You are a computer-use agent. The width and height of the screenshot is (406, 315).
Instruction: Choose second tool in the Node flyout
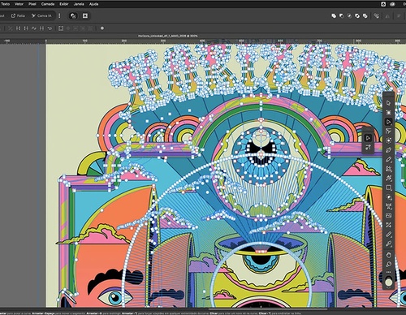pos(368,148)
